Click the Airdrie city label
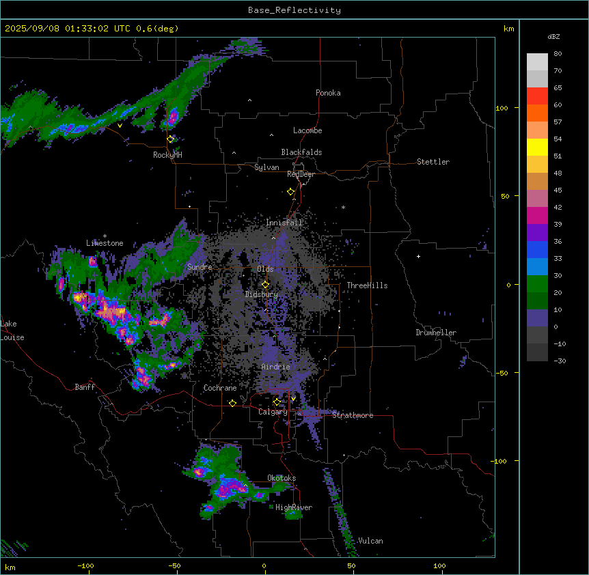589x575 pixels. (275, 367)
